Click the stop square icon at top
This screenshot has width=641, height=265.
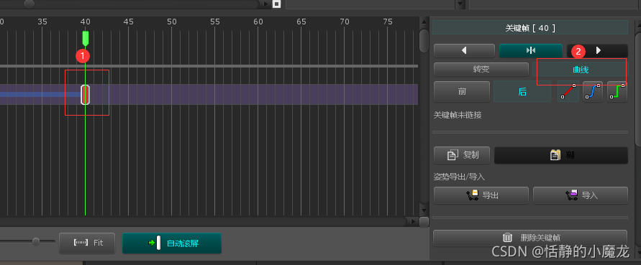(x=277, y=4)
